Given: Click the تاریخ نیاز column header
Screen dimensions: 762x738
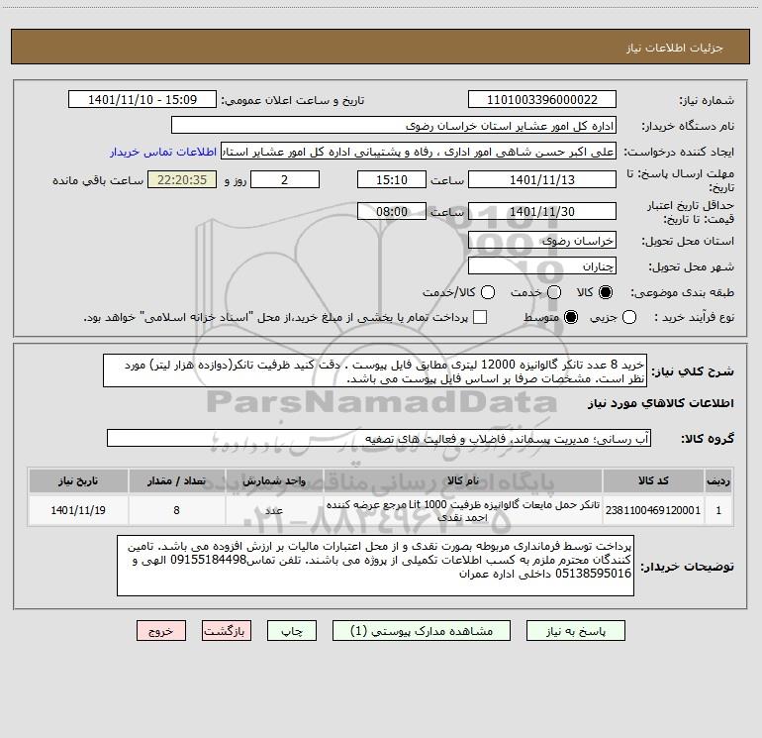Looking at the screenshot, I should coord(78,480).
